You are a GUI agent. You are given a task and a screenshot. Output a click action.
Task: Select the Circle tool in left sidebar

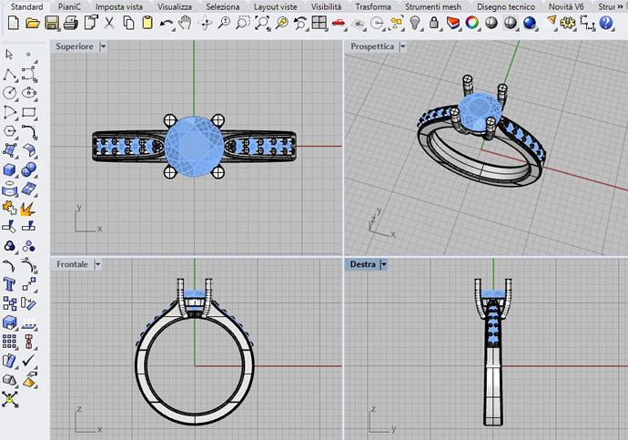pyautogui.click(x=9, y=93)
